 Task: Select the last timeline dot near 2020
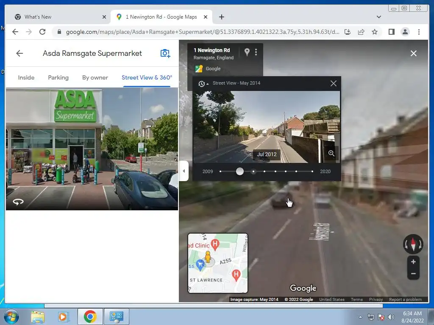coord(312,171)
